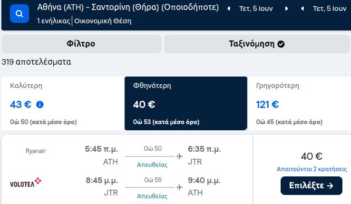Select the Καλύτερη sorting tab
This screenshot has height=204, width=351.
coord(63,104)
